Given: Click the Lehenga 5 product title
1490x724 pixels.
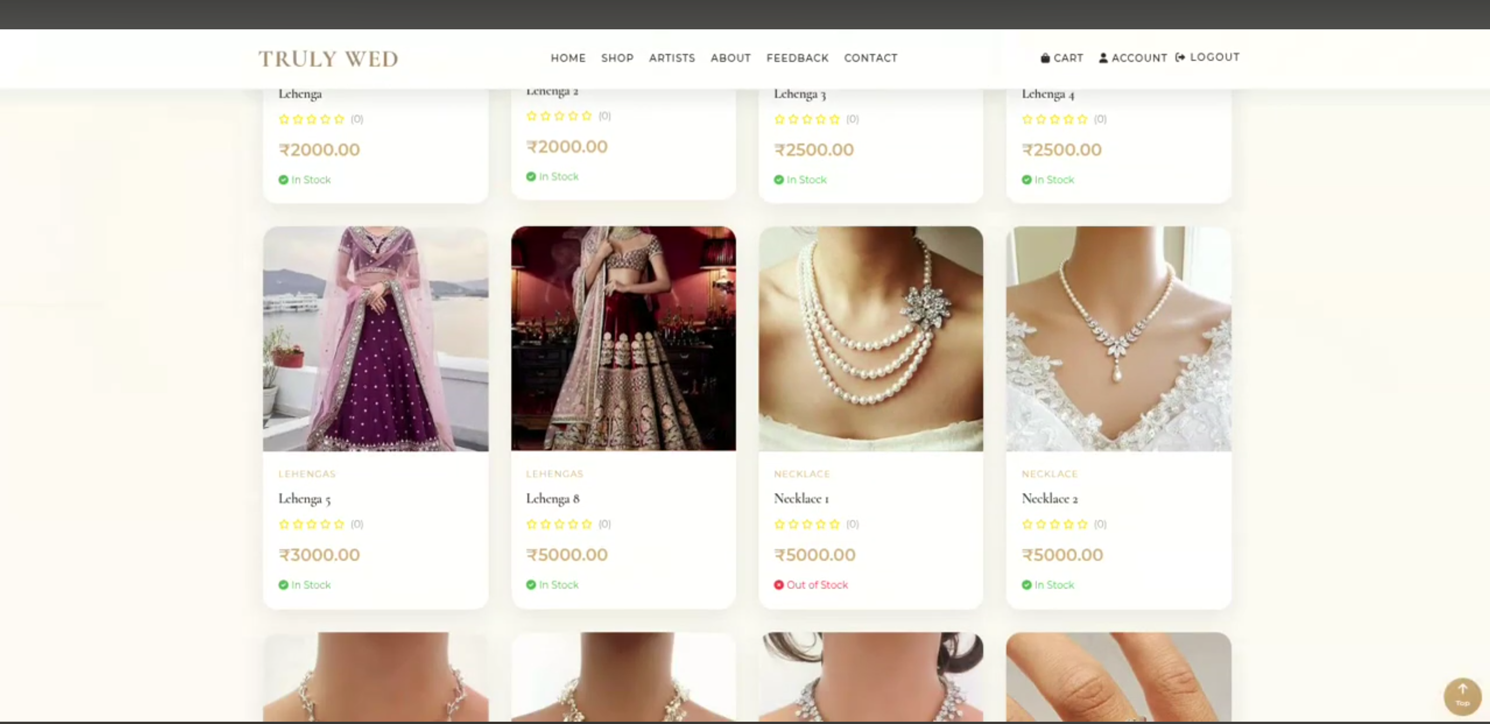Looking at the screenshot, I should [304, 499].
